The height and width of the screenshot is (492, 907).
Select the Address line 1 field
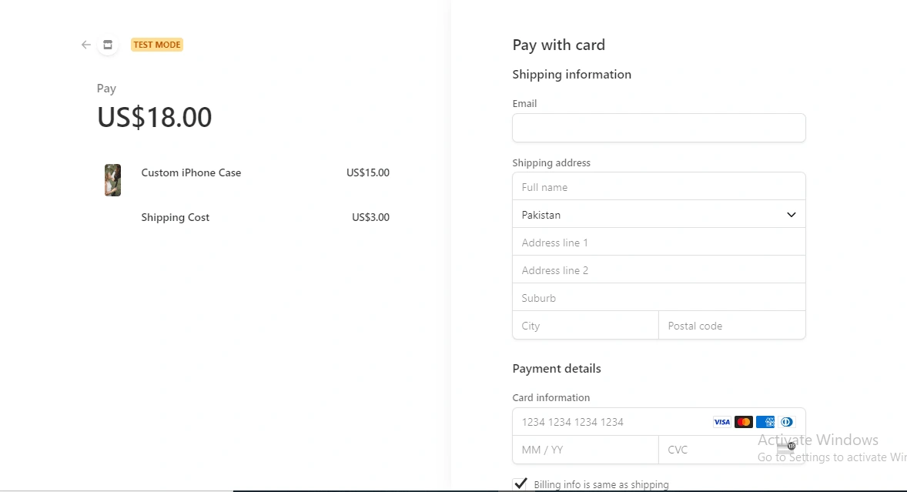tap(658, 243)
